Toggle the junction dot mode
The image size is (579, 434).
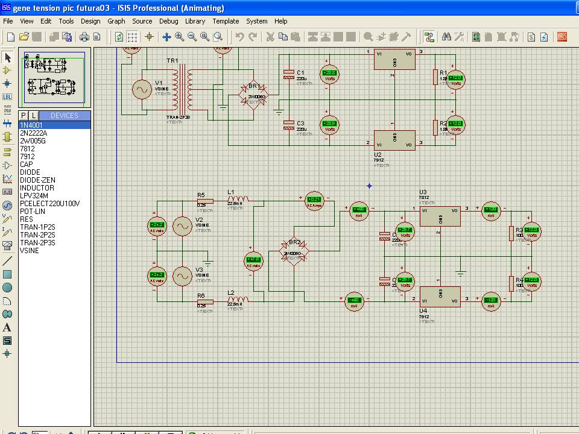point(8,83)
